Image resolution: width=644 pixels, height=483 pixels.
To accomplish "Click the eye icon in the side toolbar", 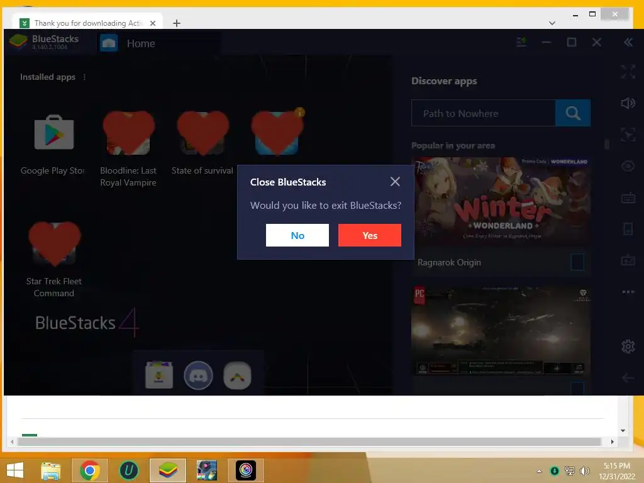I will pos(628,166).
